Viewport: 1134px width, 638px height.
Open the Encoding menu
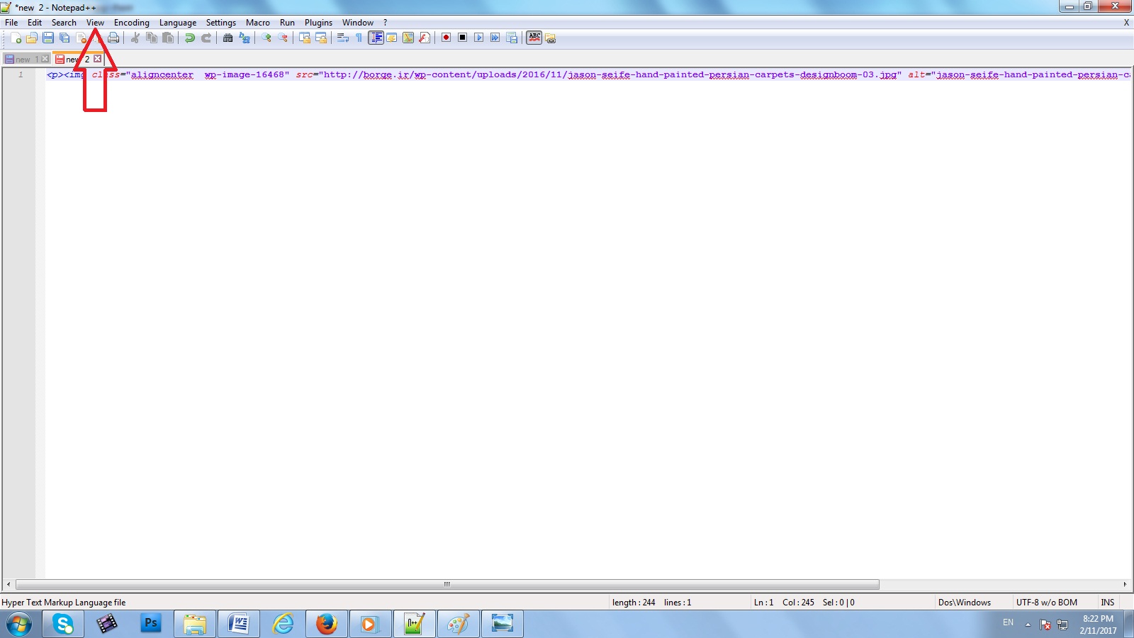(x=131, y=23)
